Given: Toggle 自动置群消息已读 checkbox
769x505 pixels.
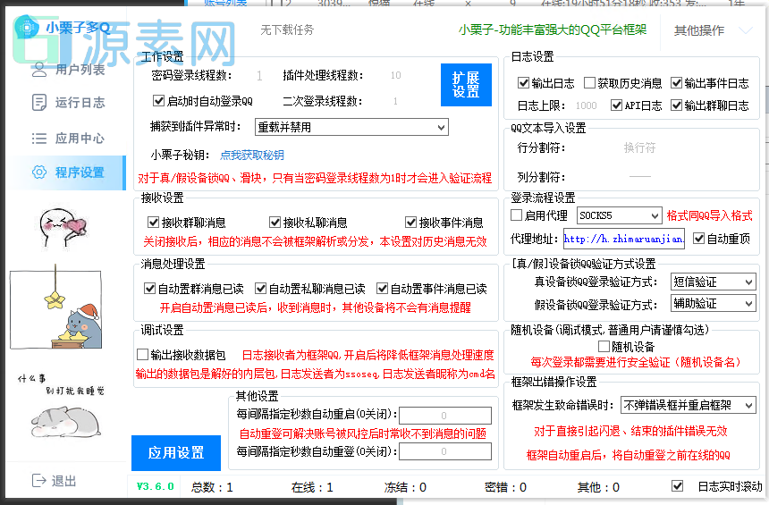Looking at the screenshot, I should click(x=149, y=289).
